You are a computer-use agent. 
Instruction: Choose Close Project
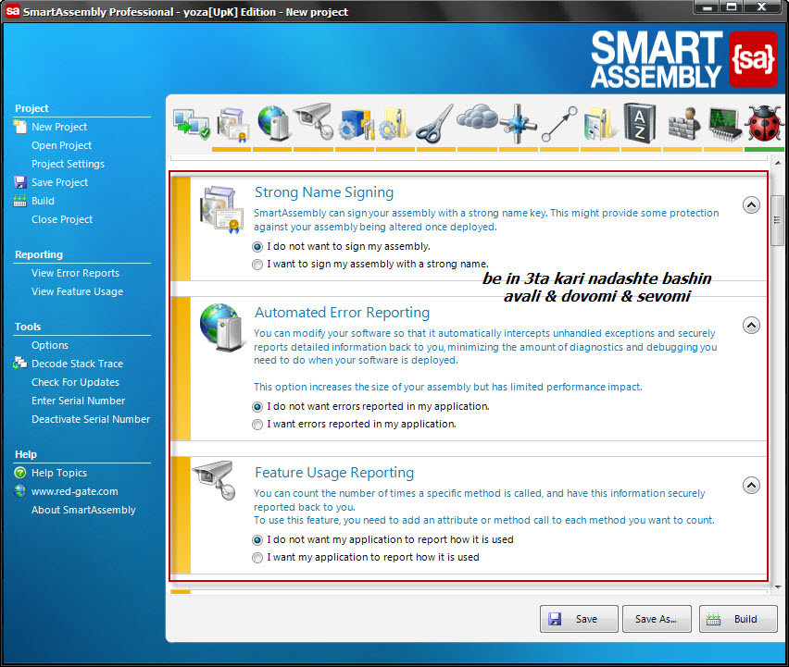62,219
